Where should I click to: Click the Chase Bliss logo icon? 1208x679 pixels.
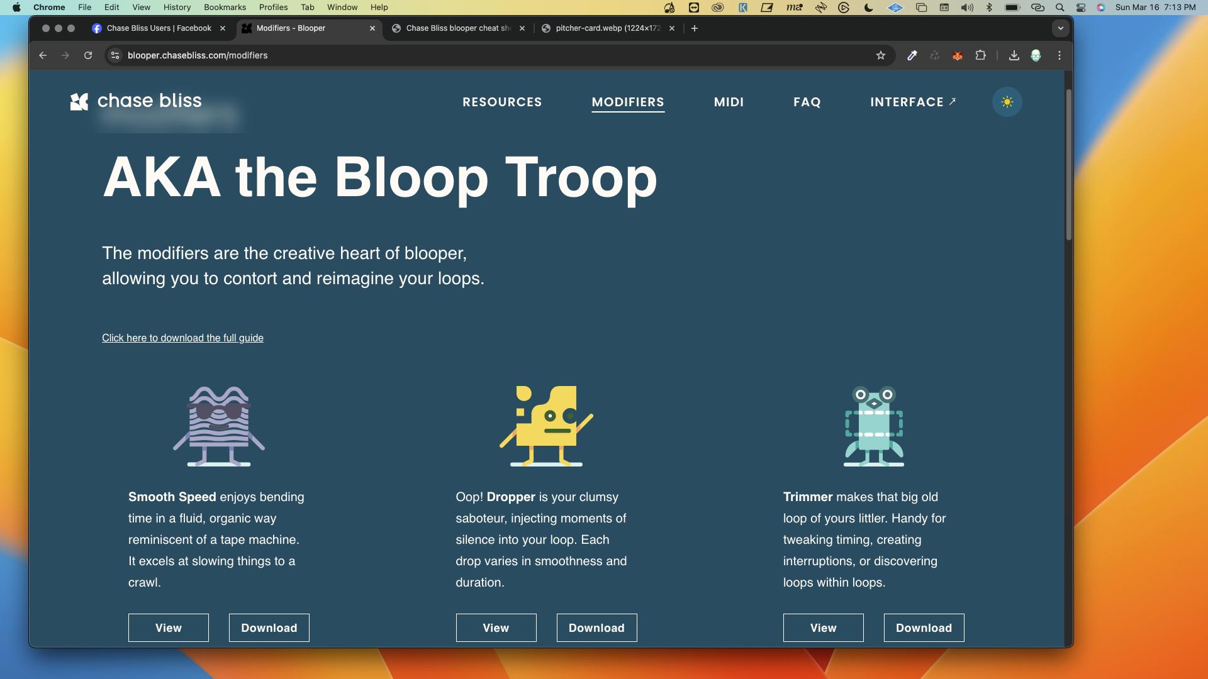pyautogui.click(x=79, y=101)
